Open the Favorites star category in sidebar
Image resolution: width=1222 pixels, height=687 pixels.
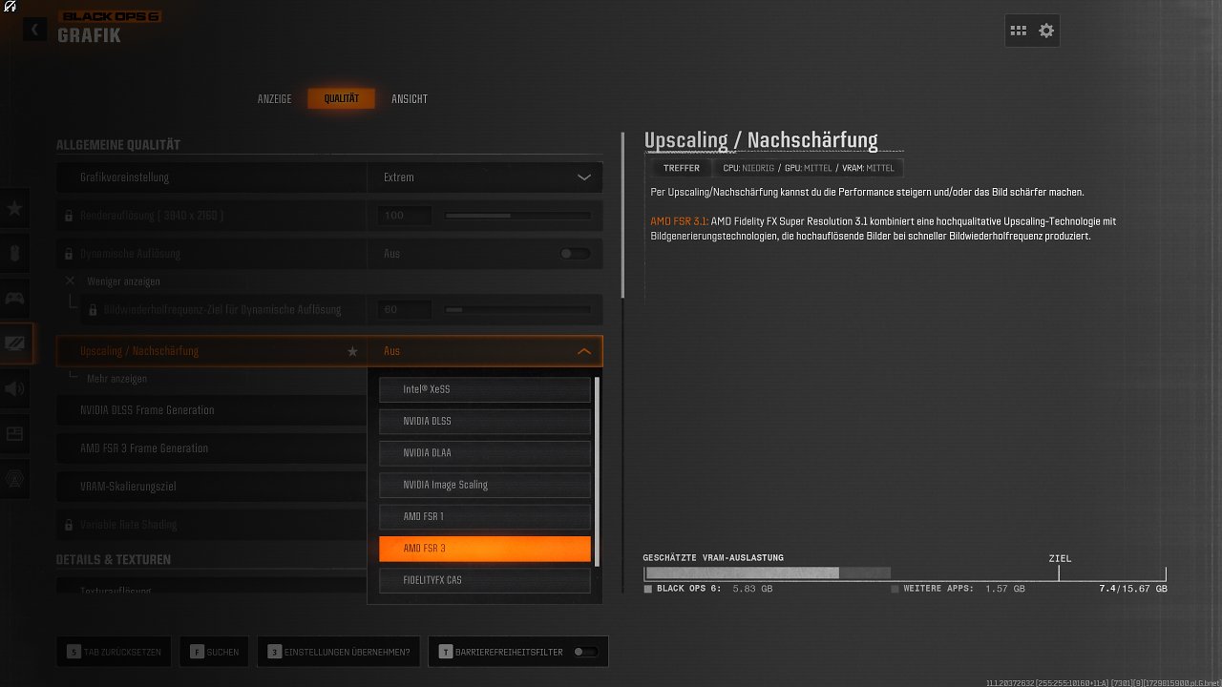15,207
